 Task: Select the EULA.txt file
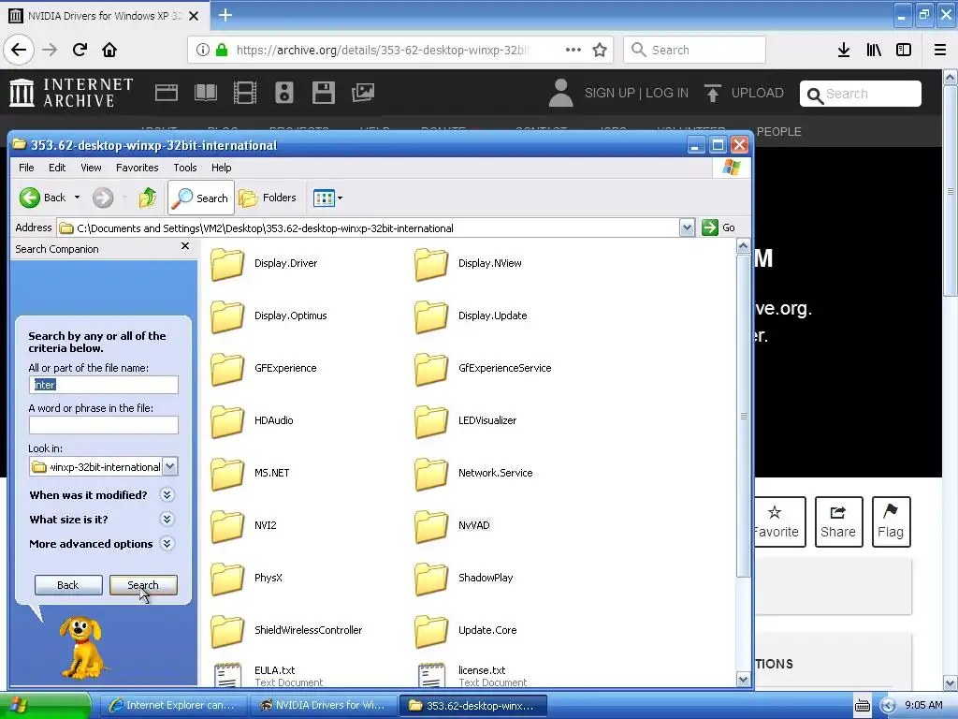[x=269, y=675]
